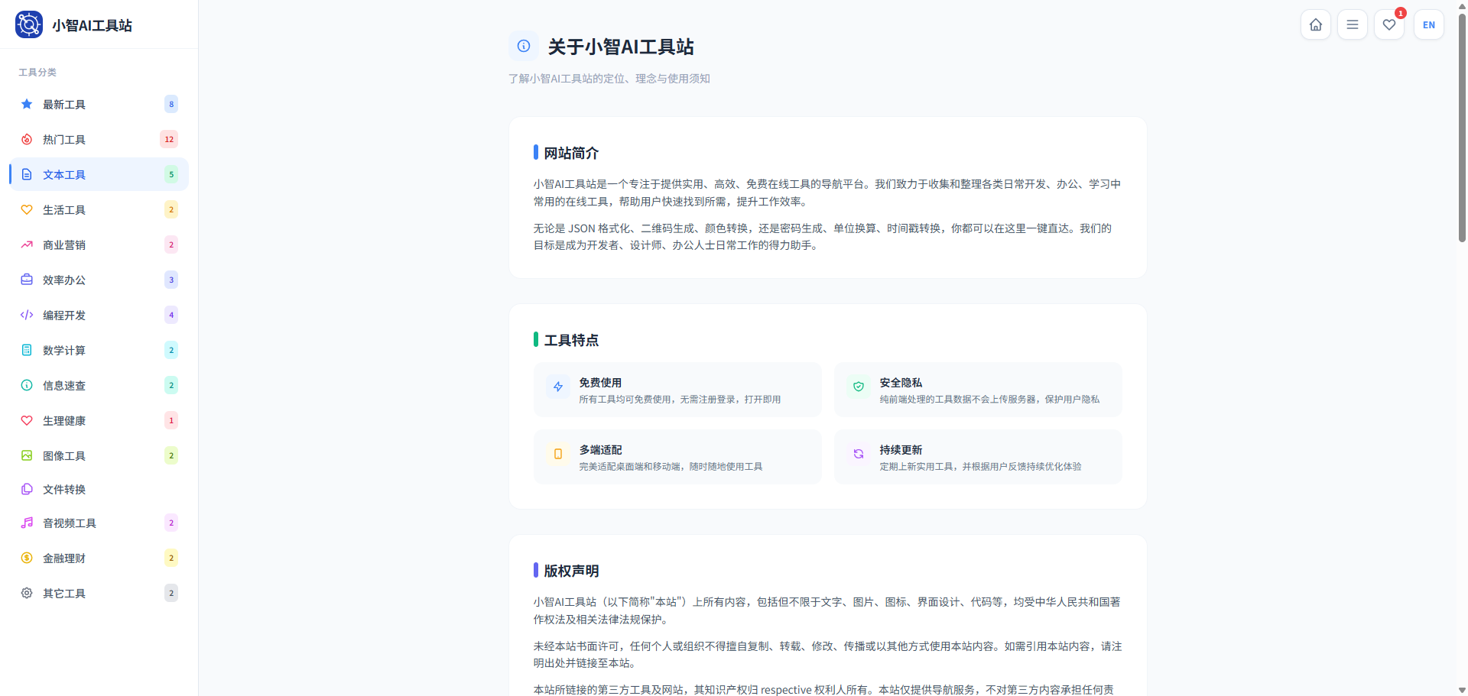This screenshot has width=1468, height=696.
Task: Click the 多端适配 feature title
Action: [600, 450]
